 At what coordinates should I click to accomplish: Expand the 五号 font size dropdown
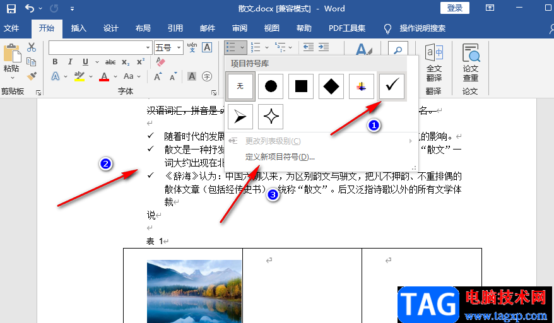click(x=179, y=48)
